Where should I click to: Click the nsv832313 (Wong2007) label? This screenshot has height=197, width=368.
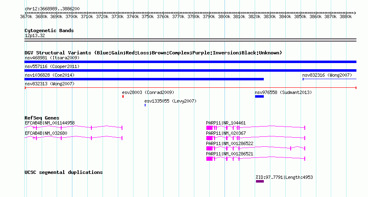click(x=50, y=84)
